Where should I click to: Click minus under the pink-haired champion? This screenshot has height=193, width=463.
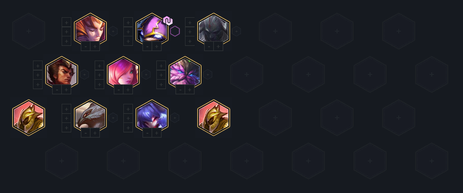tap(119, 90)
